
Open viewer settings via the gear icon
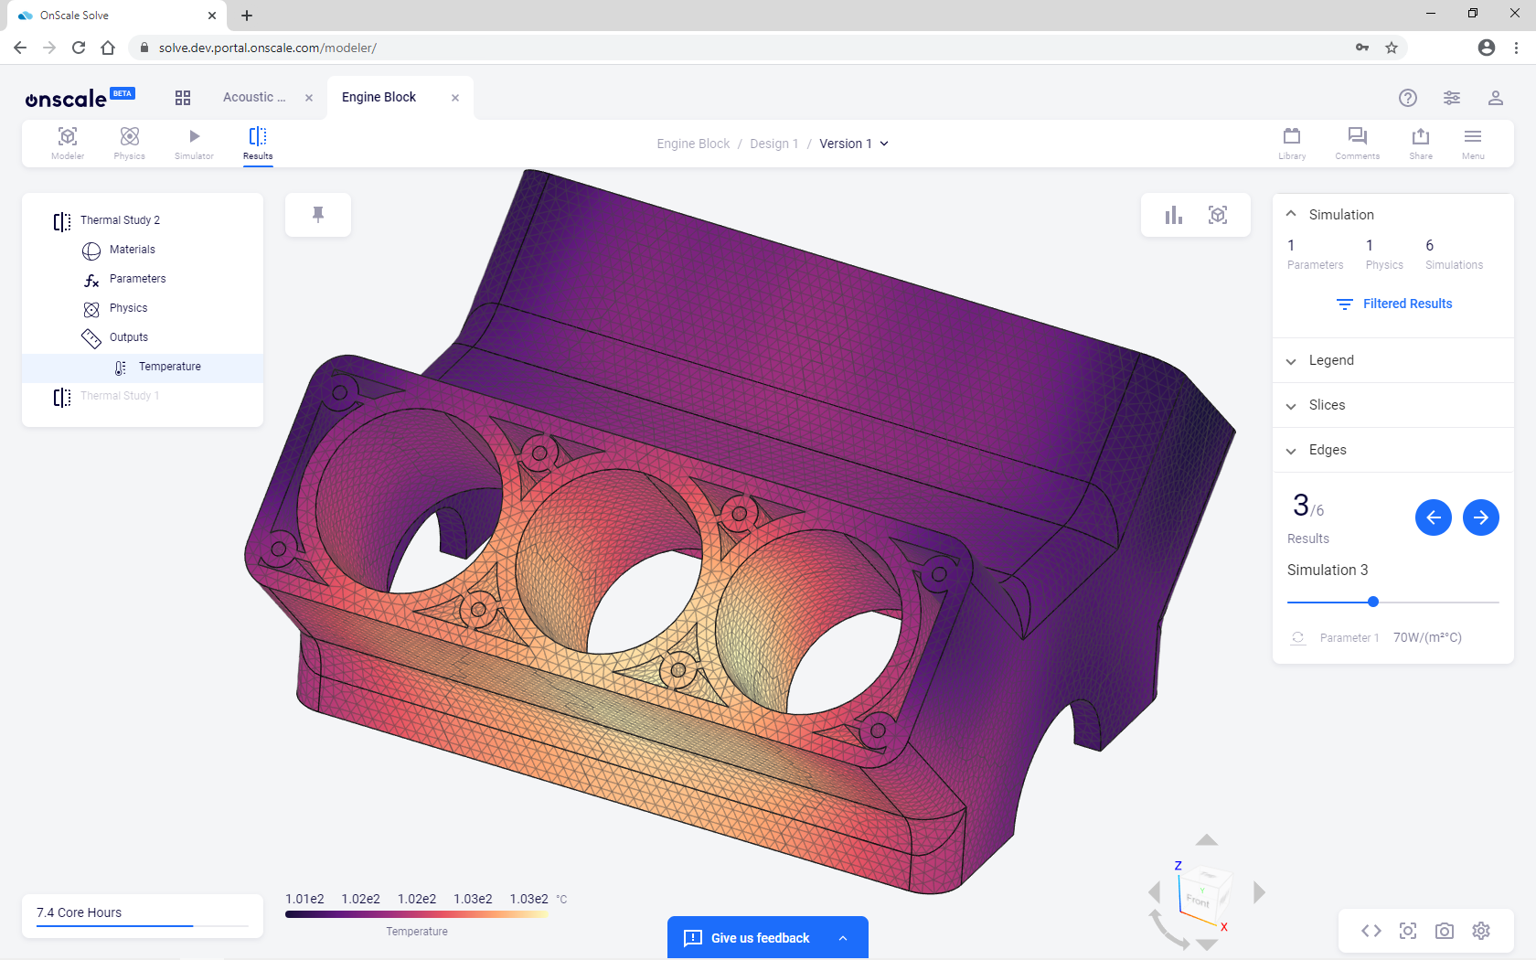[1481, 931]
